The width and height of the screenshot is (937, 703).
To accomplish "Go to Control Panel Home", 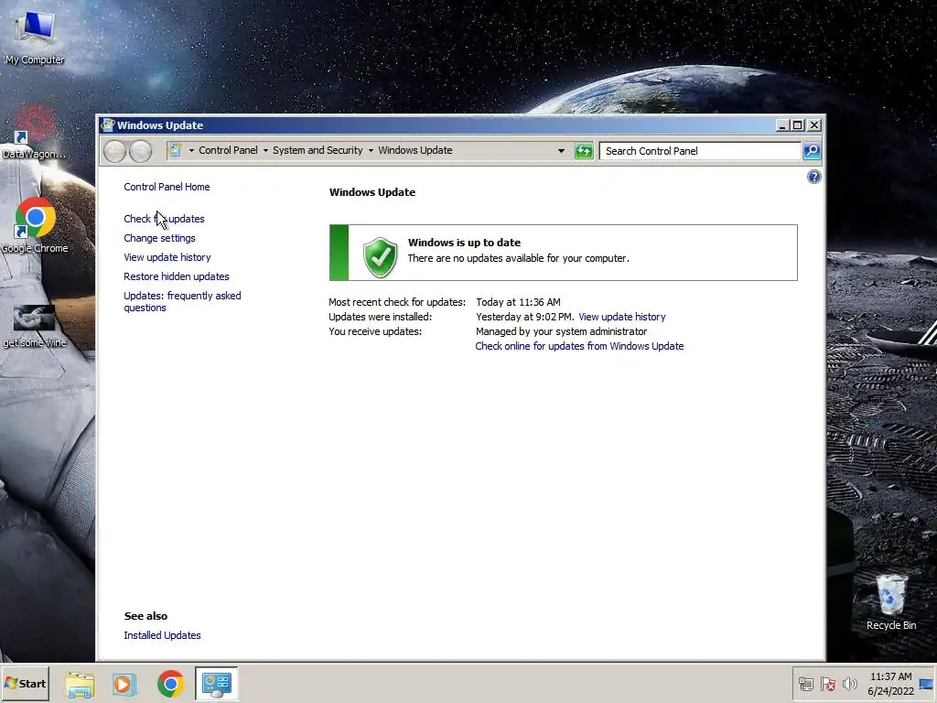I will [167, 187].
